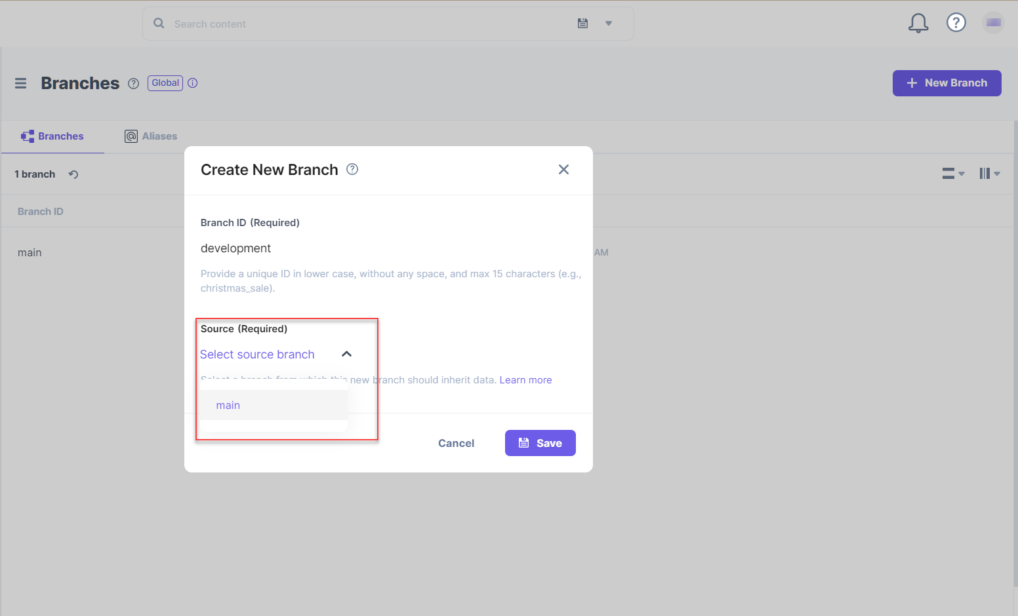1018x616 pixels.
Task: Open the Learn more link
Action: point(525,379)
